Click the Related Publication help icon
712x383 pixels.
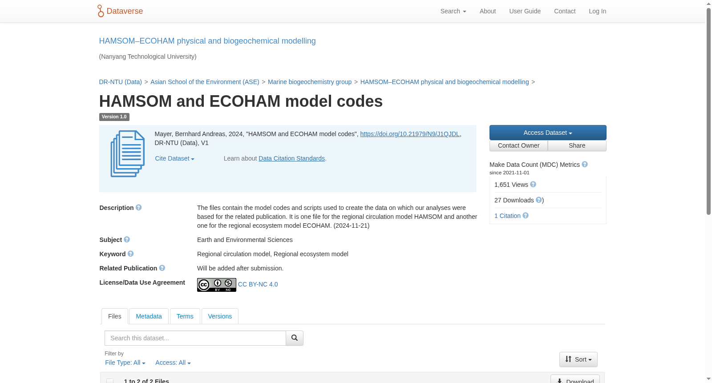(162, 268)
